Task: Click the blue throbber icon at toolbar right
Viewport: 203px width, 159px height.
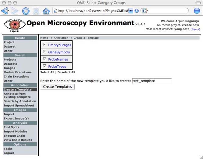Action: coord(197,11)
